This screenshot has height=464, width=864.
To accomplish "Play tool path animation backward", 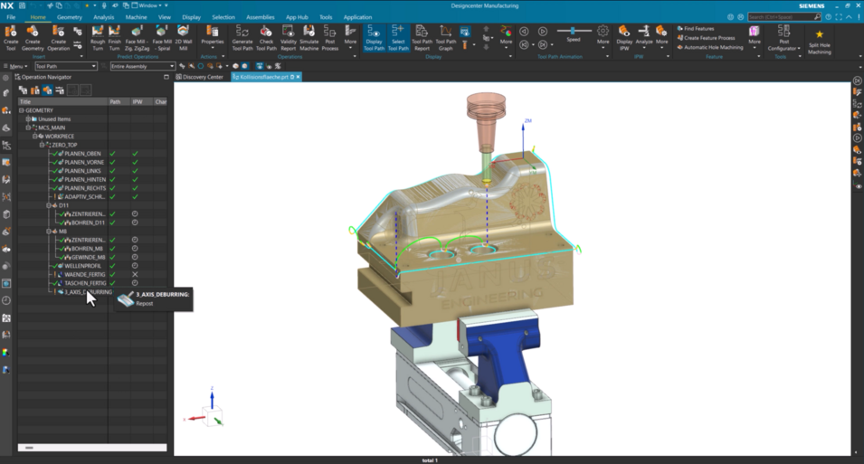I will 524,32.
